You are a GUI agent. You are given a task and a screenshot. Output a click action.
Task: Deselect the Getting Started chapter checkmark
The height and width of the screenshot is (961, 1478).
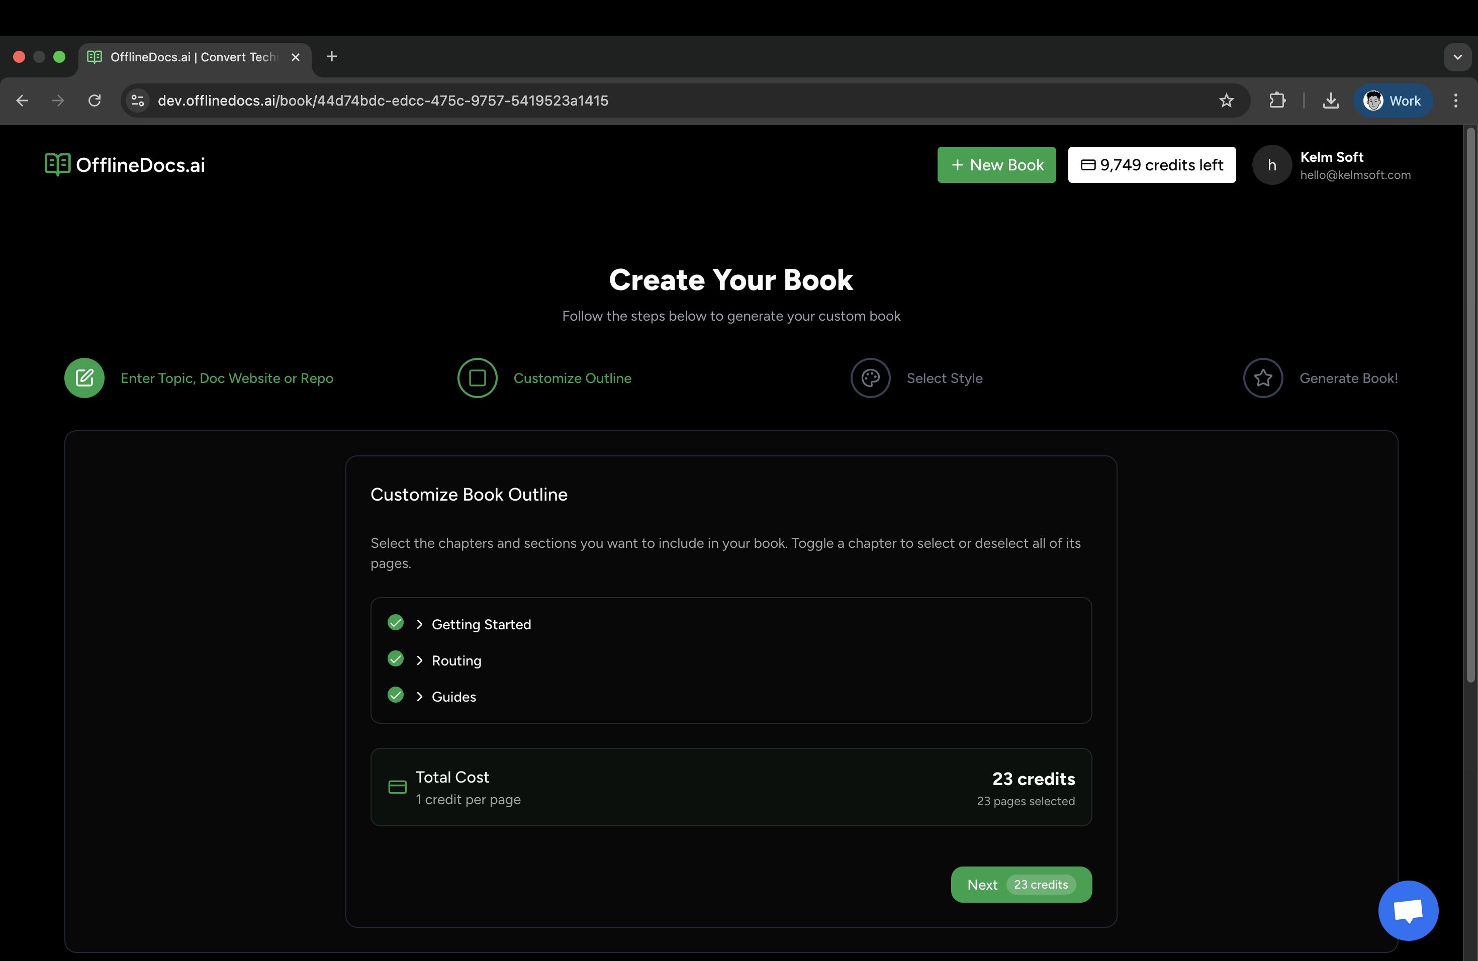396,623
